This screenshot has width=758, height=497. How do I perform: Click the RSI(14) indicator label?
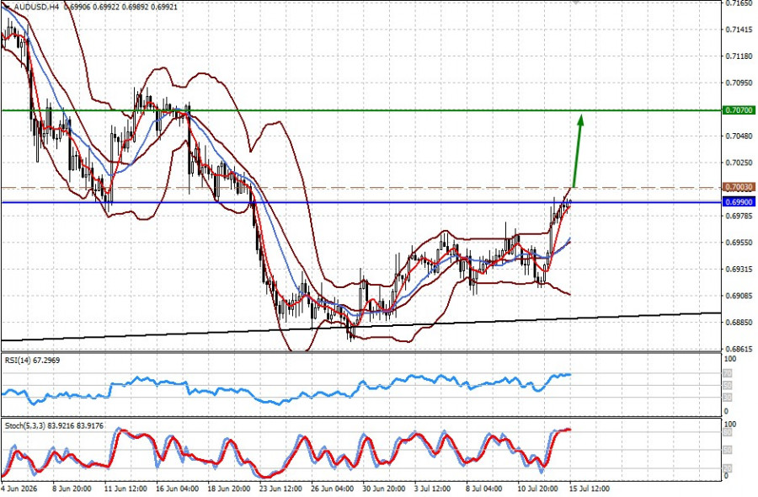[32, 361]
